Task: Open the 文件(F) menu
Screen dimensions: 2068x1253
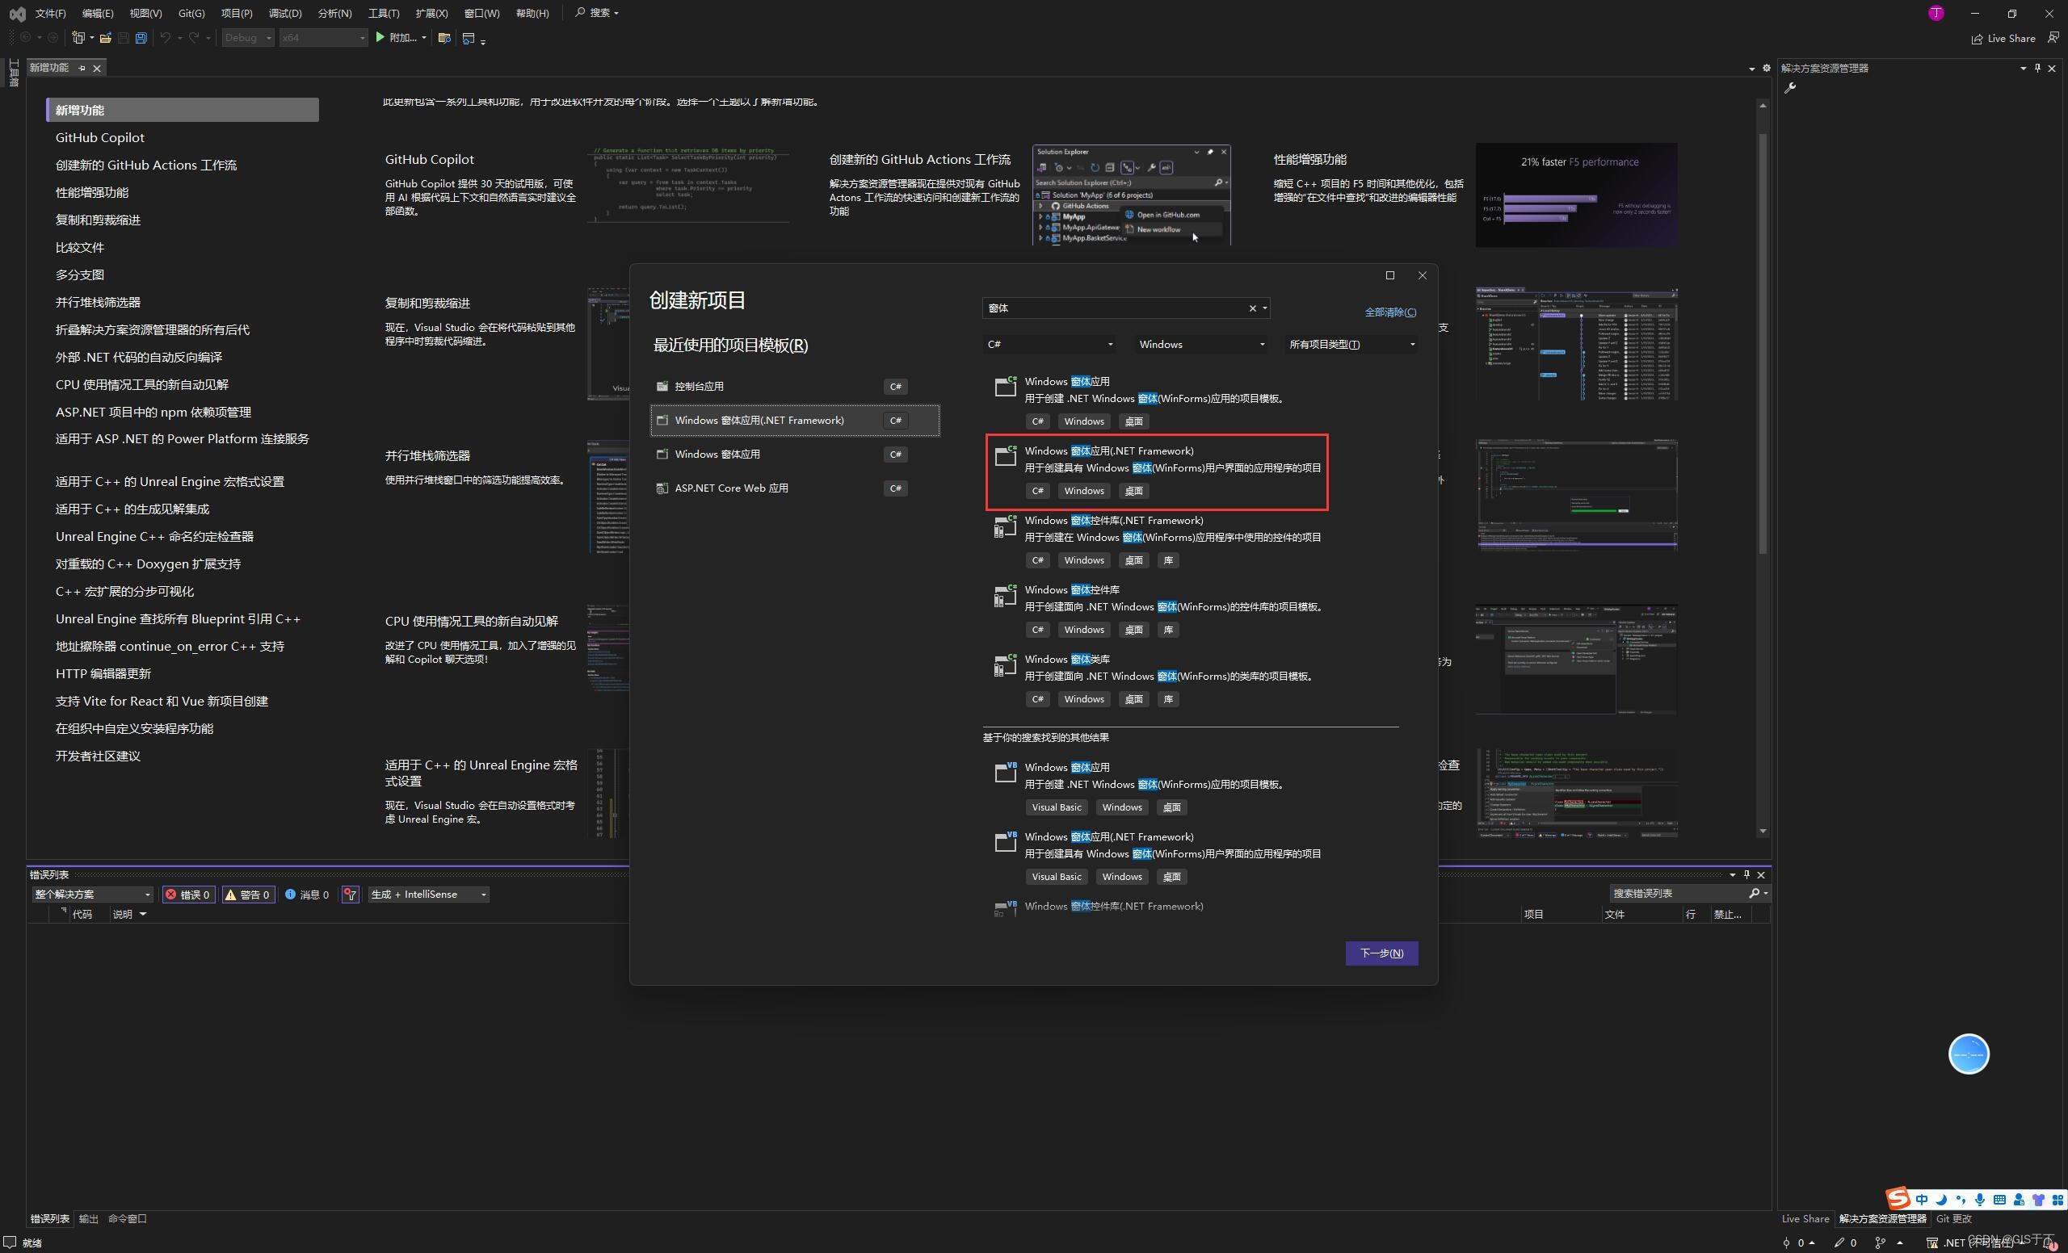Action: point(50,14)
